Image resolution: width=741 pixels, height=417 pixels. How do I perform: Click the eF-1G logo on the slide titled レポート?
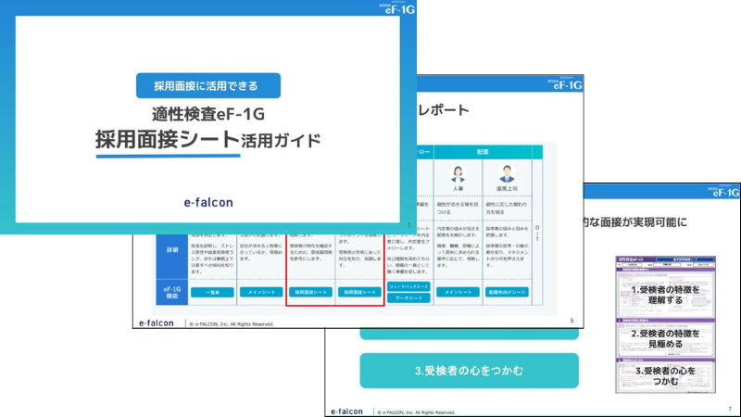pyautogui.click(x=565, y=83)
